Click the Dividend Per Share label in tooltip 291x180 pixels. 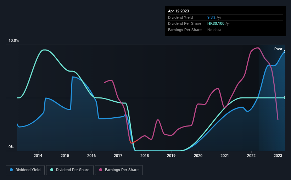[x=184, y=24]
